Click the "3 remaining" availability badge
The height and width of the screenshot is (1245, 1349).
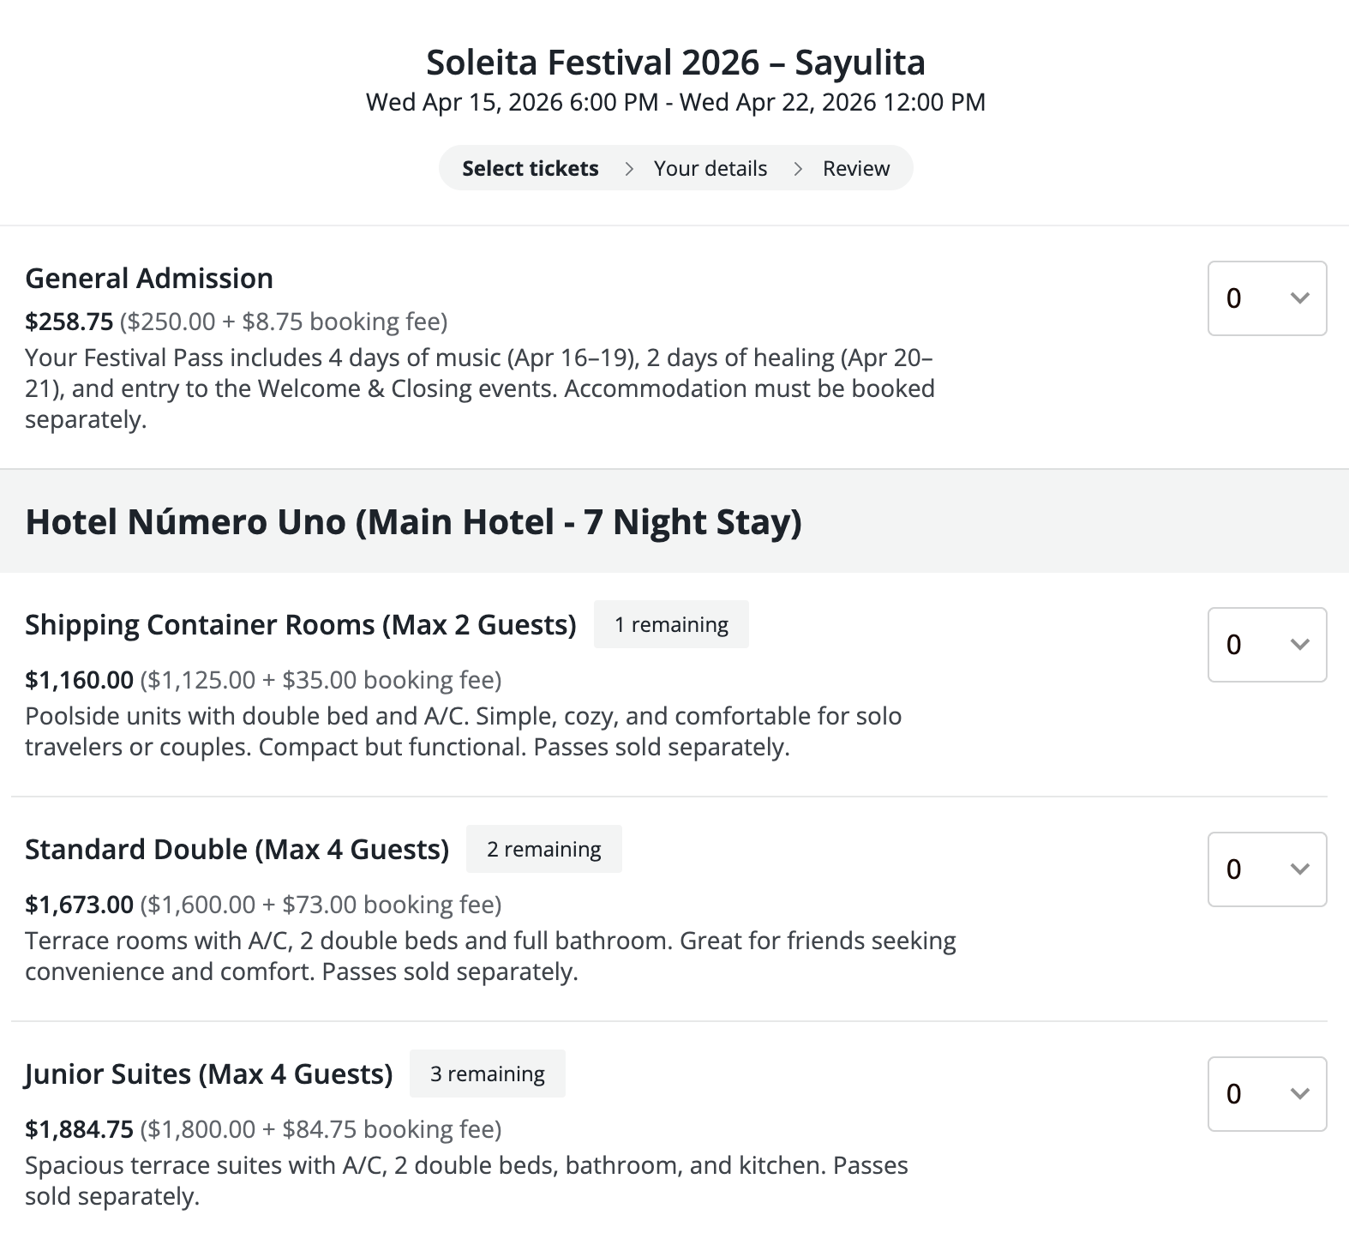pos(487,1074)
